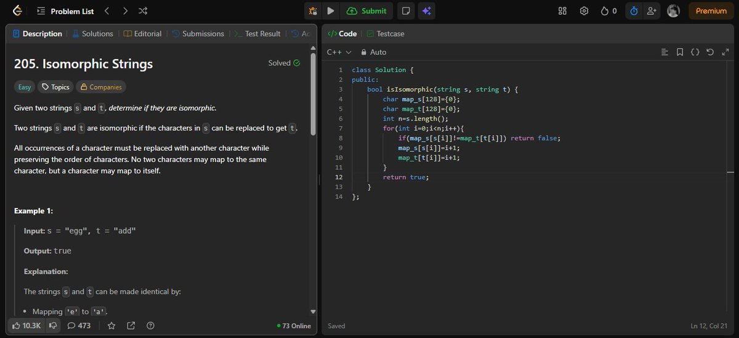
Task: Click the description scroll down arrow
Action: click(x=313, y=312)
